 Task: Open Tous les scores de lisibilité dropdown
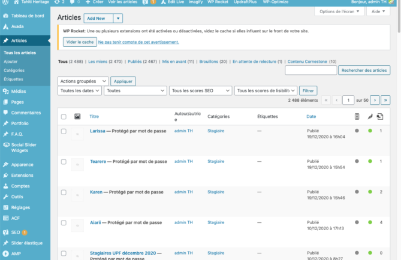pos(266,90)
